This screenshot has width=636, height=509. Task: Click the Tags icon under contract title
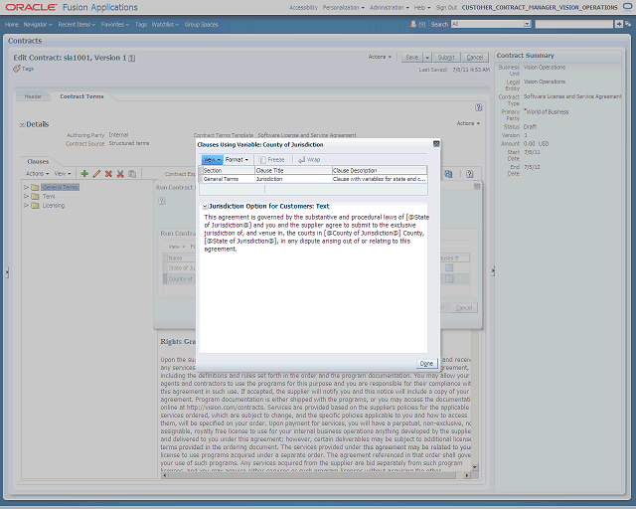click(16, 69)
